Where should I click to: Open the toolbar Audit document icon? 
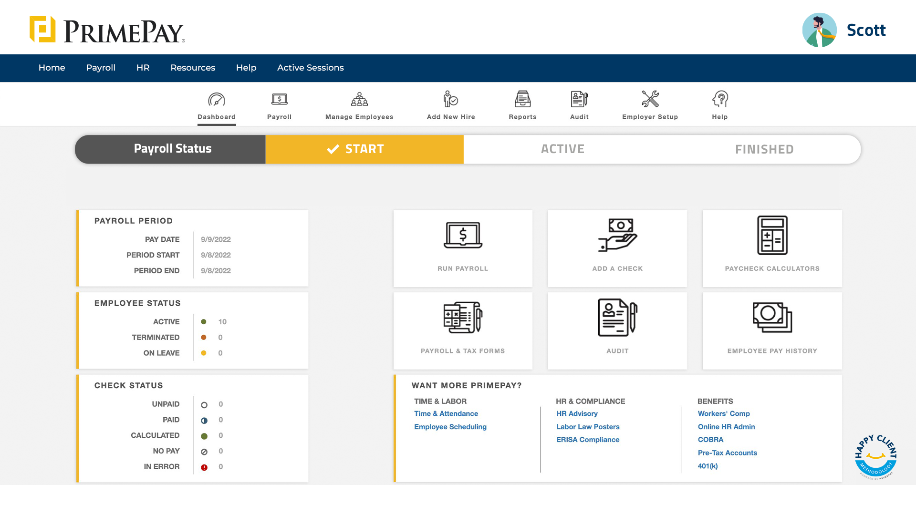[x=579, y=100]
